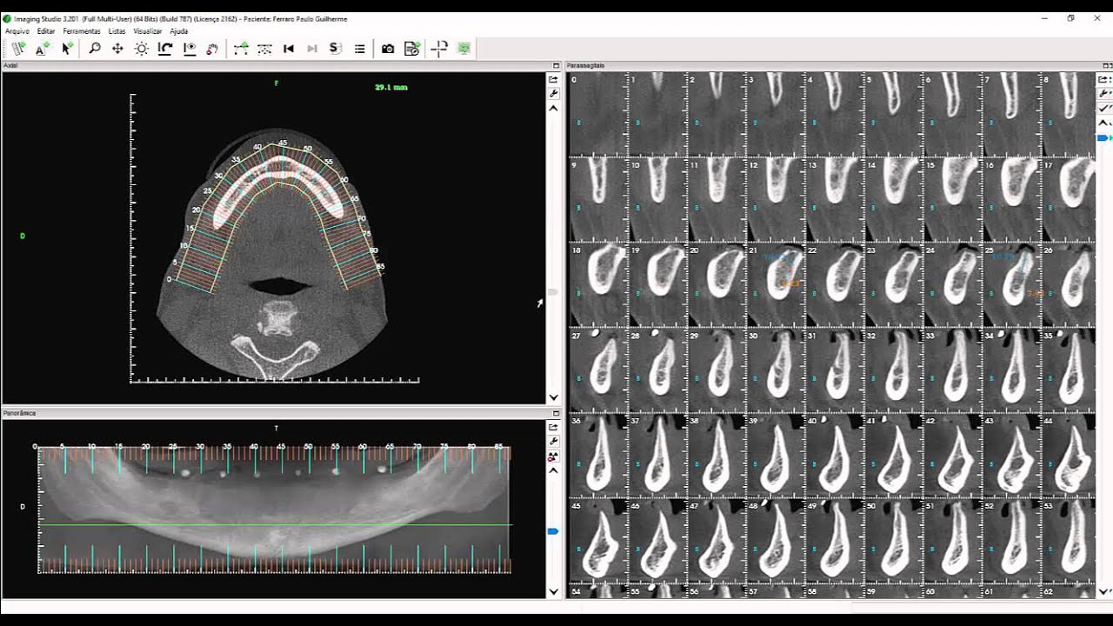Select the arrow pointer tool
The height and width of the screenshot is (626, 1113).
point(66,49)
